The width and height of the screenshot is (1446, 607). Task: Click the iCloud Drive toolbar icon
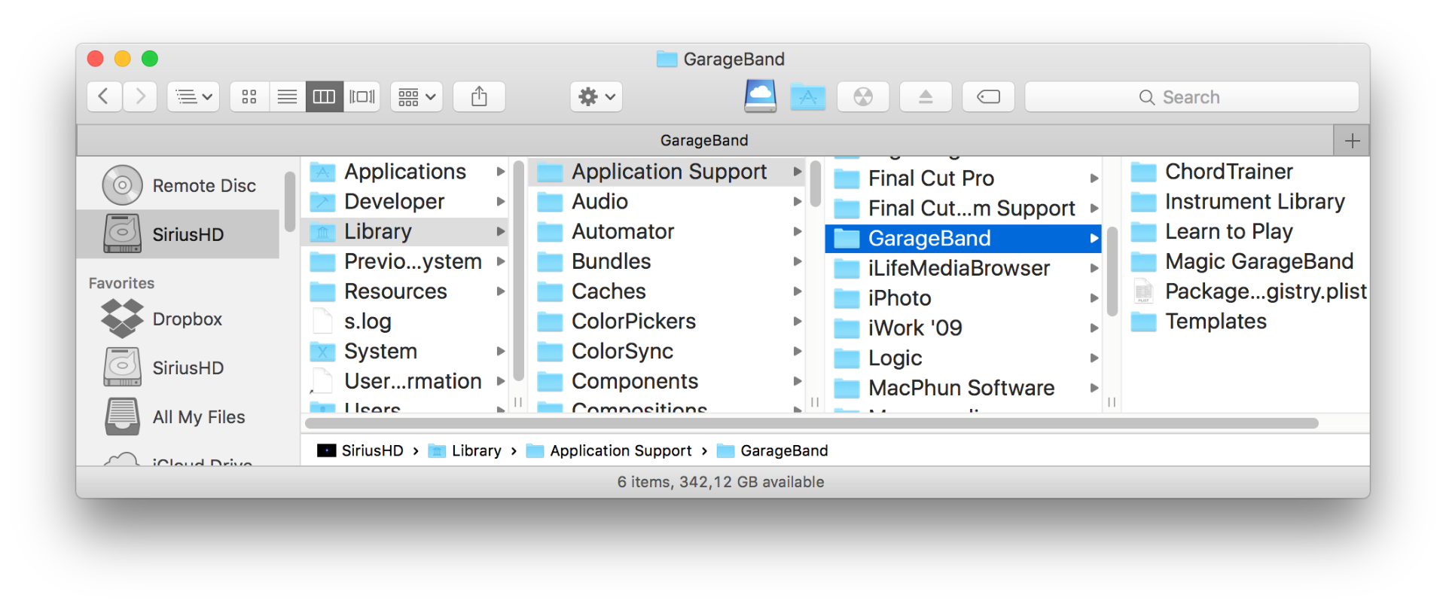point(760,96)
